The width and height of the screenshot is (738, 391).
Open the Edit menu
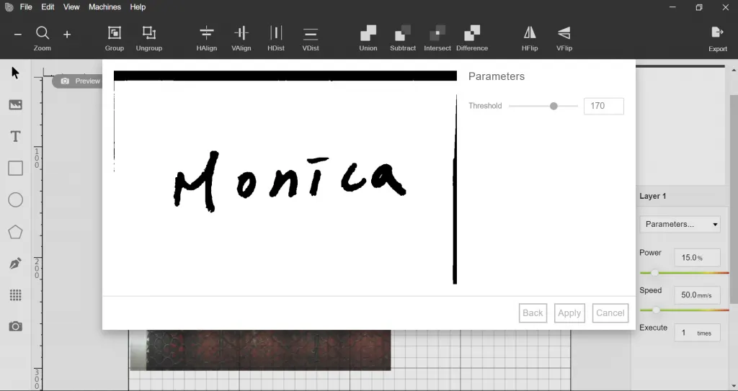48,7
